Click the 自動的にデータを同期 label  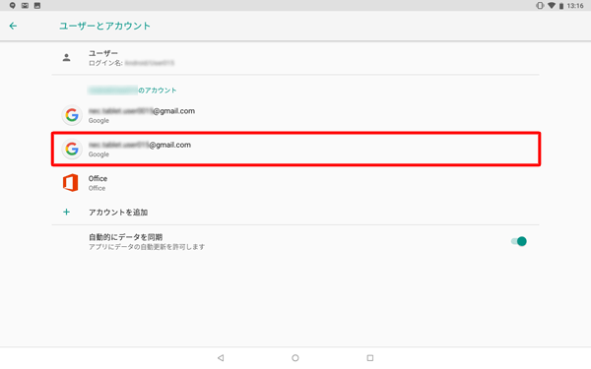click(125, 237)
